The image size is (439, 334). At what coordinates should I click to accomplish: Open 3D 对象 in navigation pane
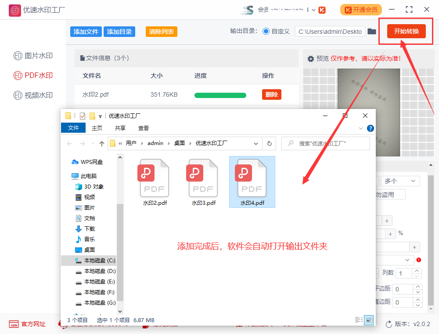click(90, 187)
